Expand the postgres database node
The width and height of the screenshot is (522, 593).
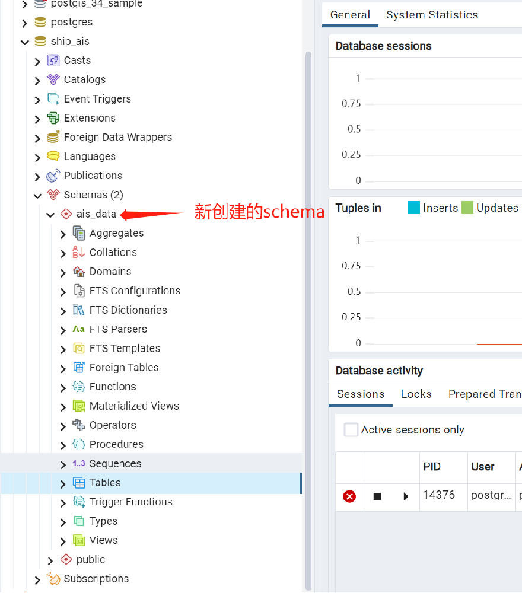pos(24,23)
